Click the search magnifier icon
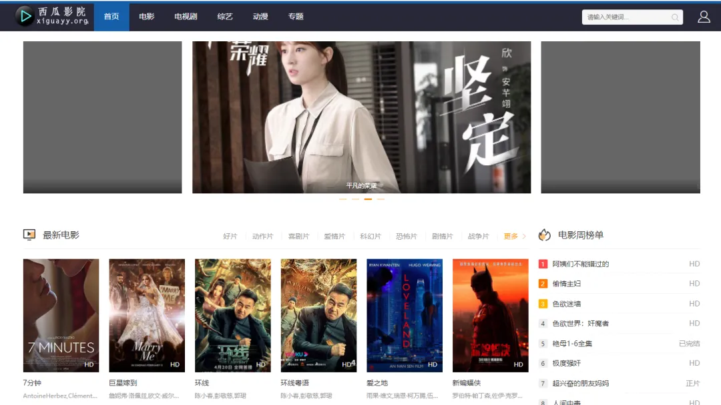This screenshot has width=721, height=405. pyautogui.click(x=674, y=17)
